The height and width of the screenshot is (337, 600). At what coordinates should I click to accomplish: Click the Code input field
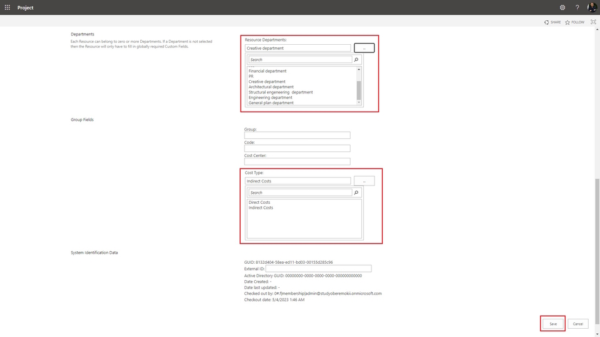pyautogui.click(x=297, y=148)
